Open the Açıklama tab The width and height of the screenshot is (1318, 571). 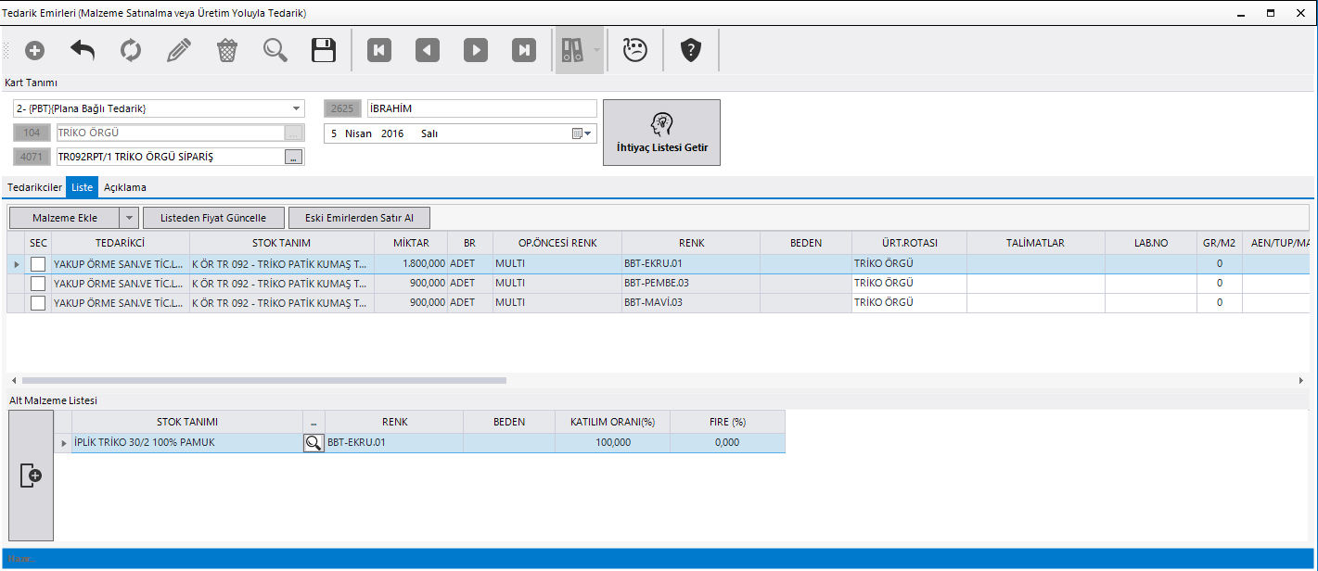tap(124, 187)
